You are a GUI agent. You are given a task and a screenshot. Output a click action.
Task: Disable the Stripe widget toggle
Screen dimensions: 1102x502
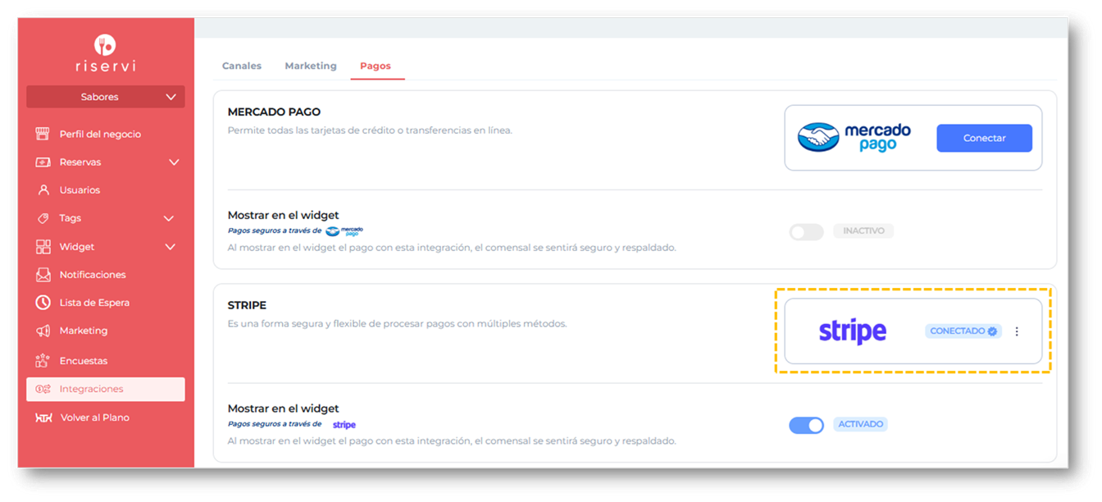(x=806, y=425)
